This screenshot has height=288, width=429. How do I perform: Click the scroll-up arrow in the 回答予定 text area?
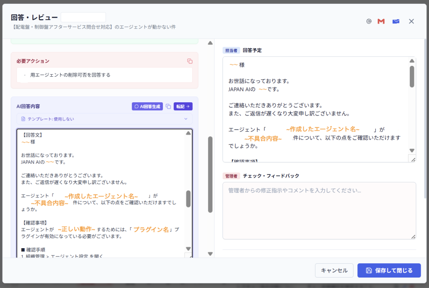click(x=412, y=61)
